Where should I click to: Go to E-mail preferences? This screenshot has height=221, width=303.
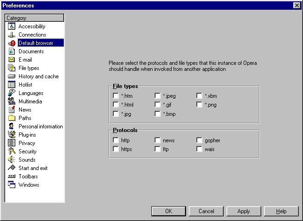tap(25, 60)
